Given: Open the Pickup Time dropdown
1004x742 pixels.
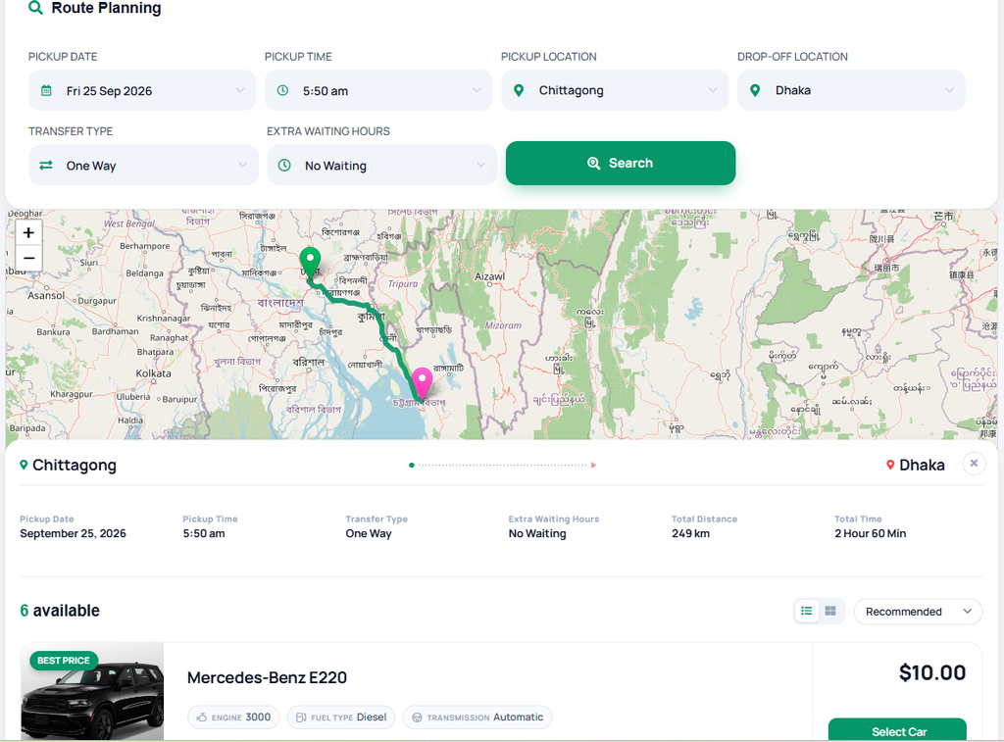Looking at the screenshot, I should [378, 90].
